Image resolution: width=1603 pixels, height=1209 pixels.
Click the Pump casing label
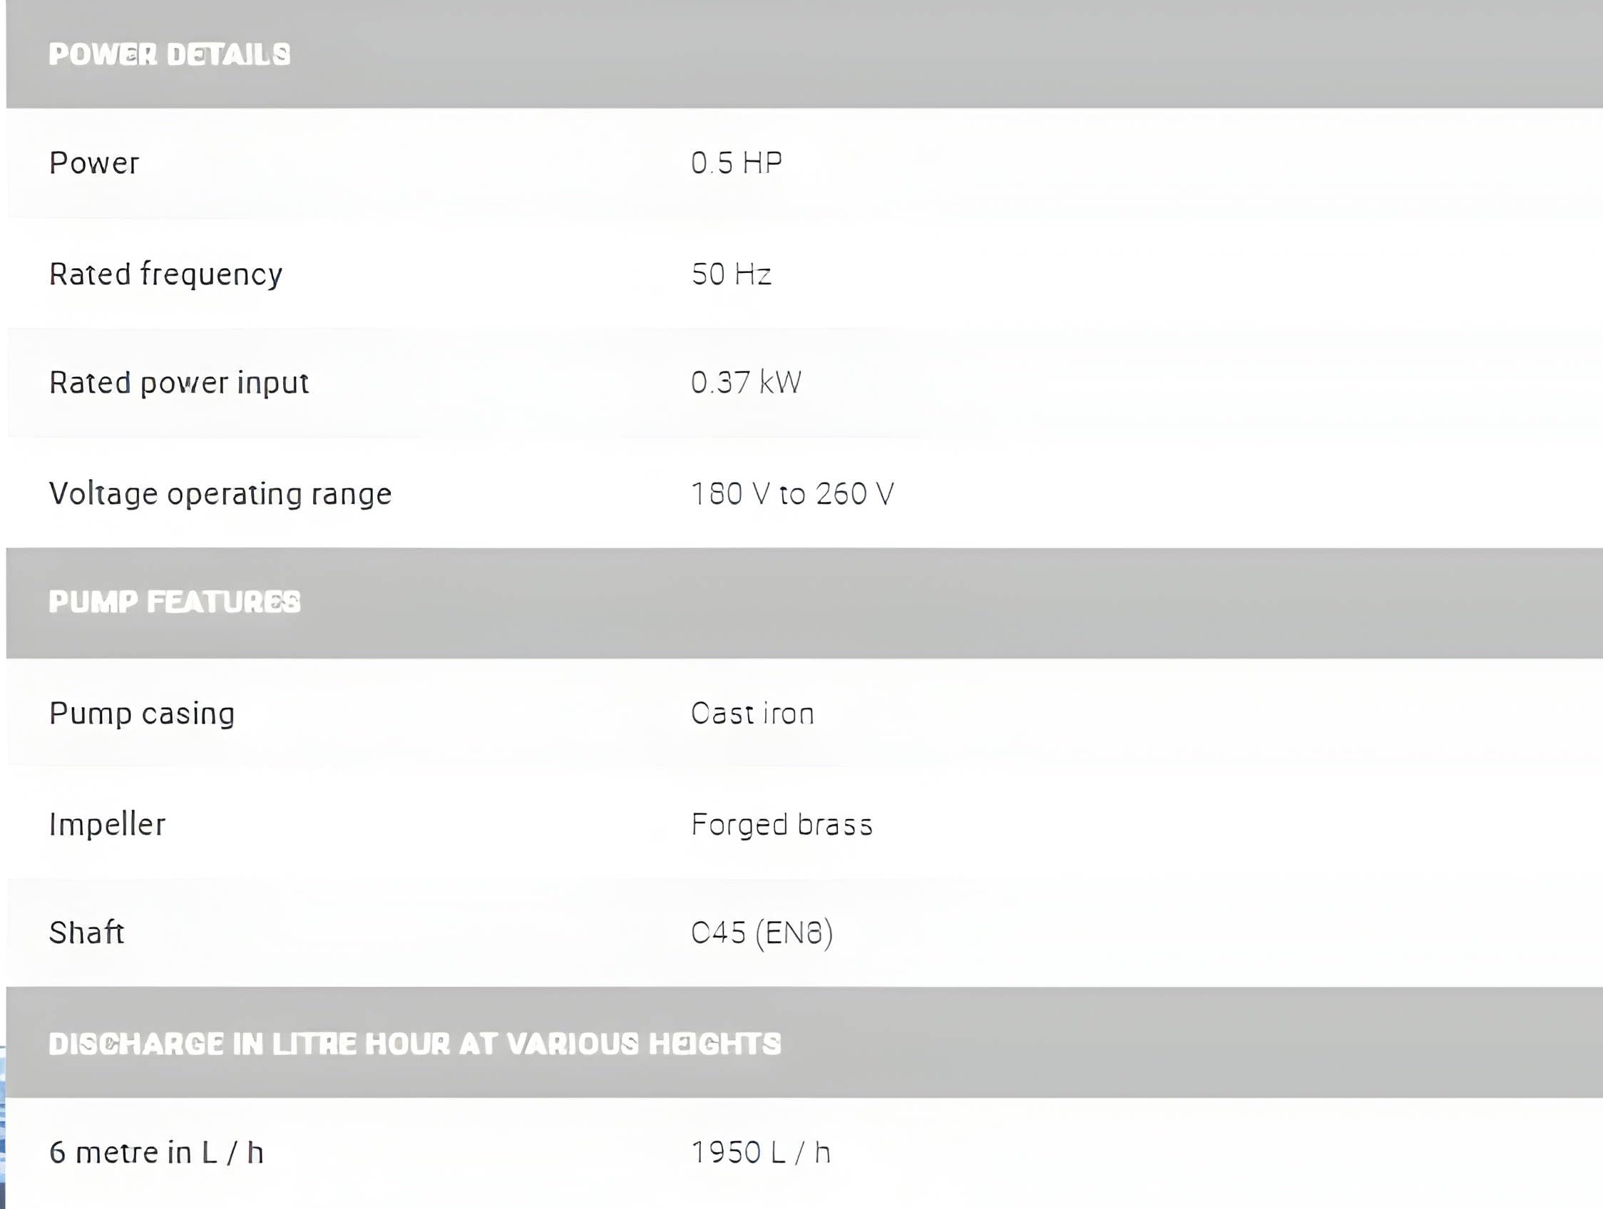(x=142, y=714)
